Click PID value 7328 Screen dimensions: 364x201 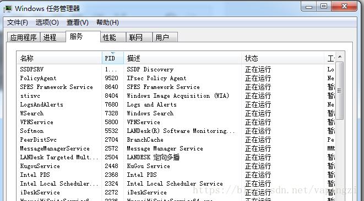coord(111,114)
